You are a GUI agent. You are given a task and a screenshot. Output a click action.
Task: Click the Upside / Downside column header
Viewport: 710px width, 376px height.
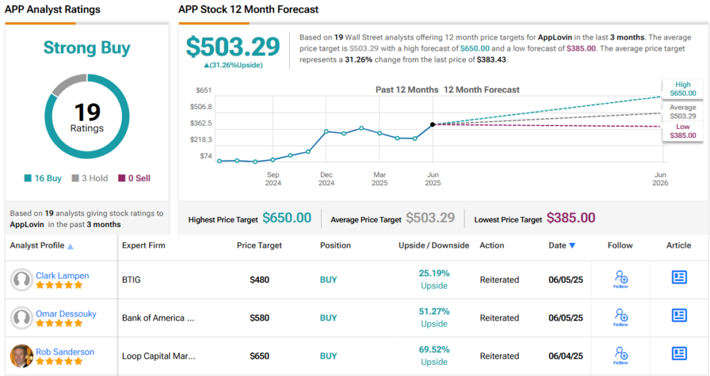click(x=434, y=245)
